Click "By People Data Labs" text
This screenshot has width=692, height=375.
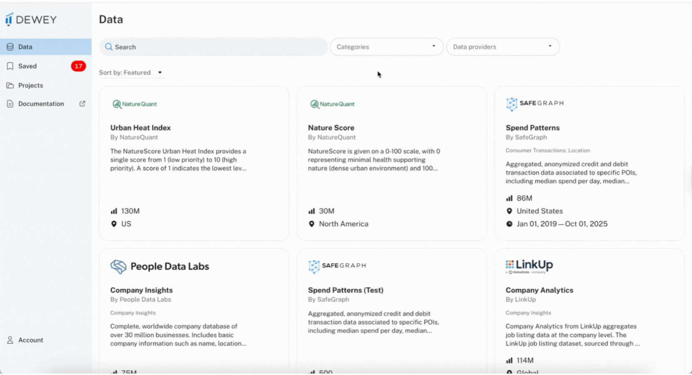[x=141, y=300]
